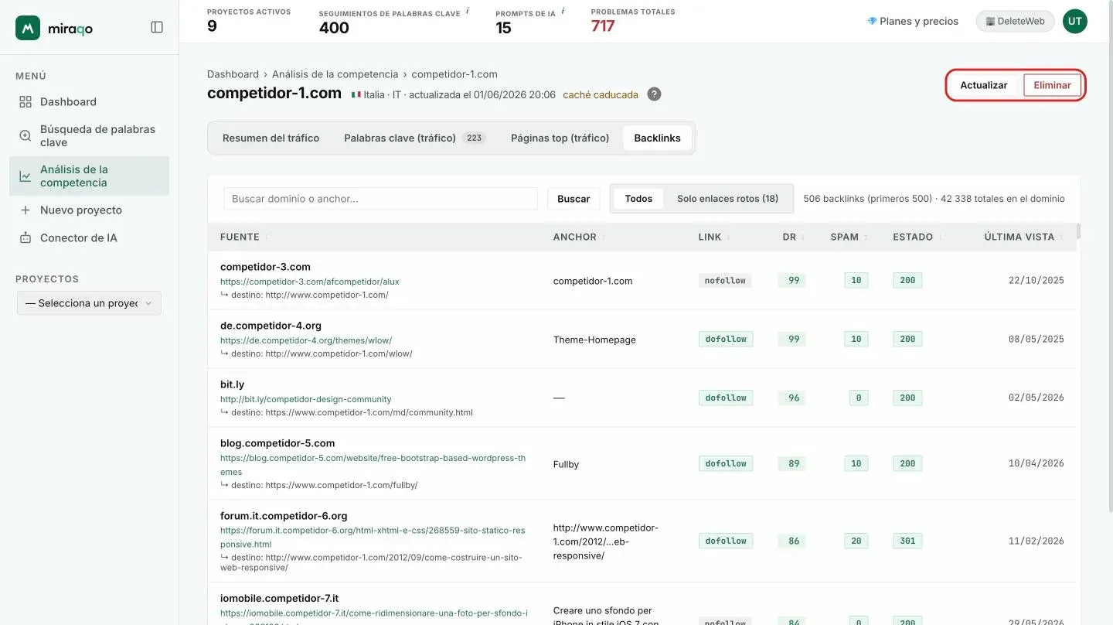Sort by the LINK column header

pyautogui.click(x=714, y=237)
